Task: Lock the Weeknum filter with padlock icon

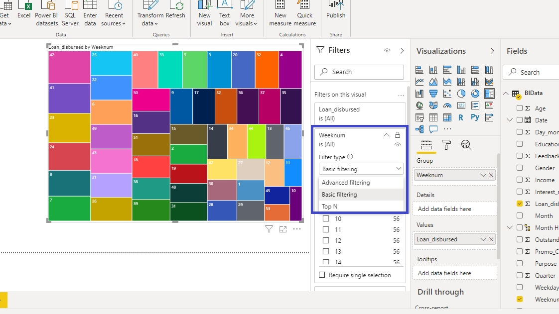Action: point(398,135)
